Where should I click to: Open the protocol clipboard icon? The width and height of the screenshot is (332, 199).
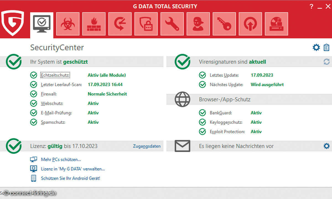tap(326, 48)
